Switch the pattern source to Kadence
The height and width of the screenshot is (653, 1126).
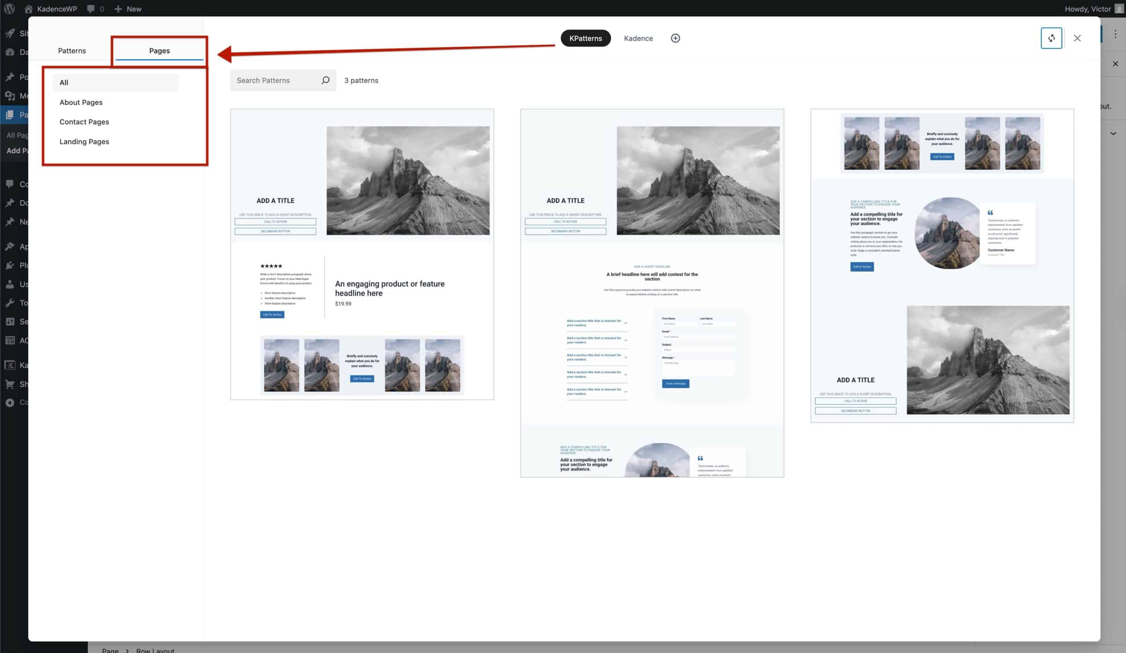pos(638,38)
